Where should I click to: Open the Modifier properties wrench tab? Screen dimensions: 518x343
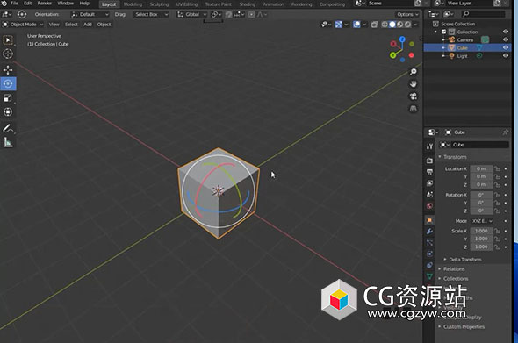(429, 232)
